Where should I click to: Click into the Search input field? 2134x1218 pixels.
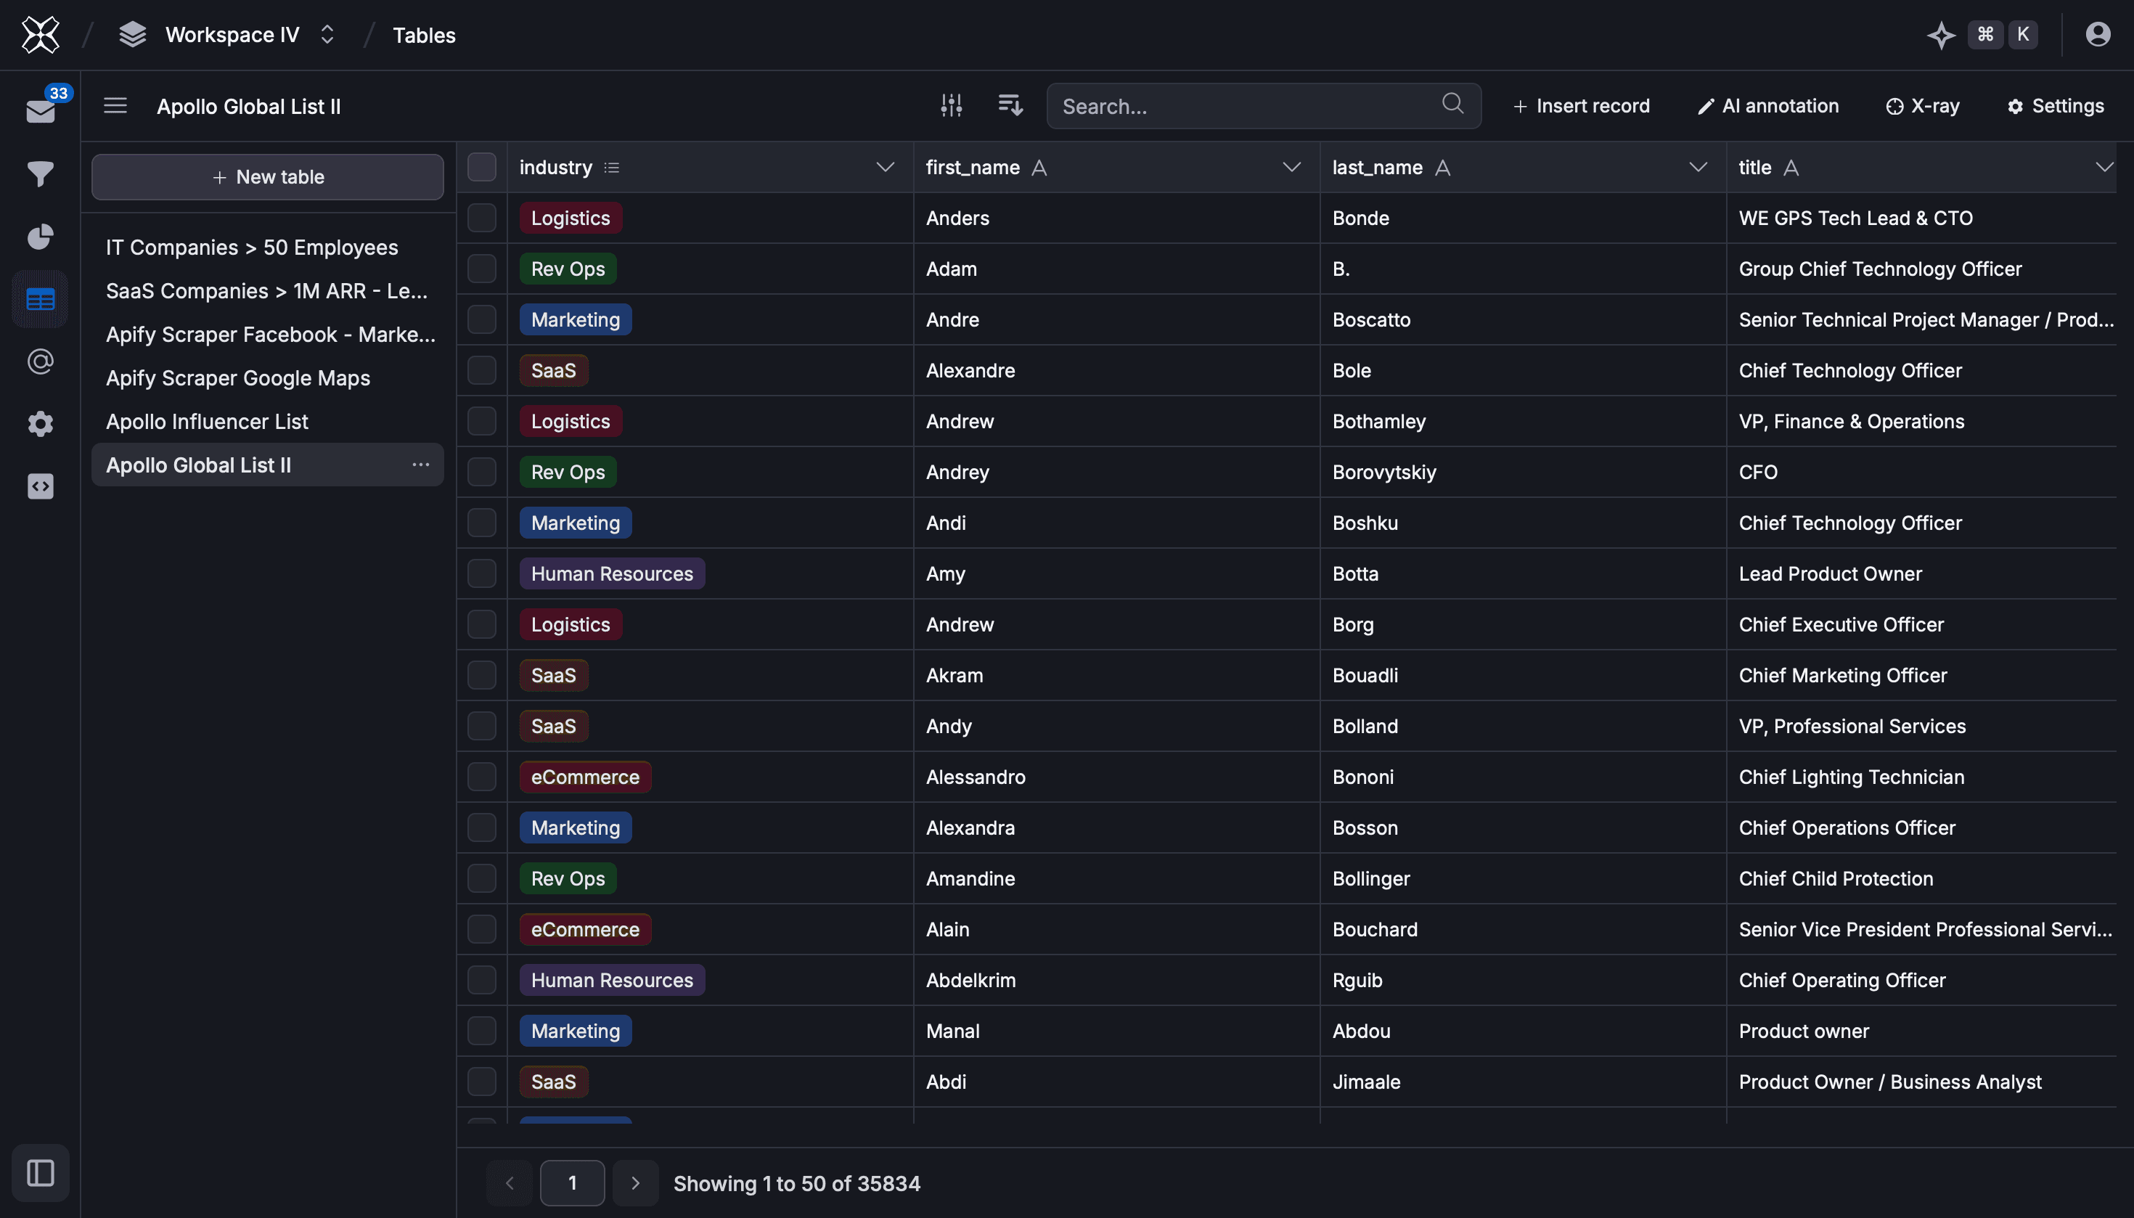1246,106
